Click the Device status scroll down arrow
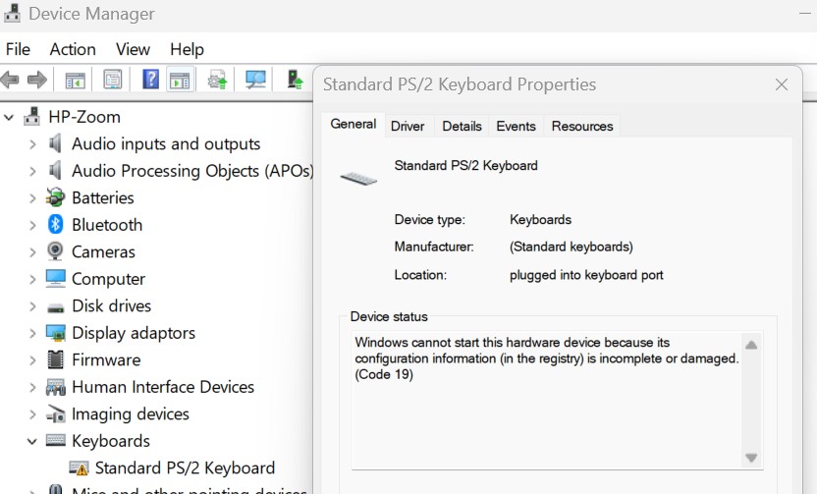Screen dimensions: 817x494 coord(751,458)
